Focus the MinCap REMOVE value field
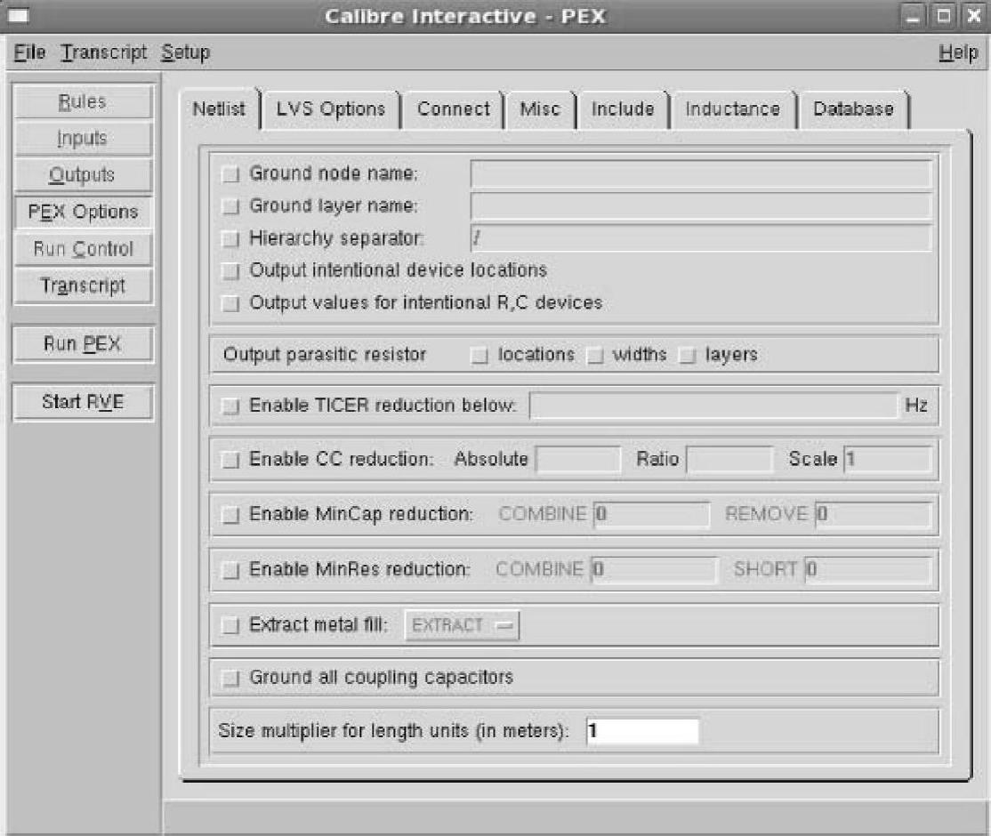The image size is (991, 836). tap(874, 514)
